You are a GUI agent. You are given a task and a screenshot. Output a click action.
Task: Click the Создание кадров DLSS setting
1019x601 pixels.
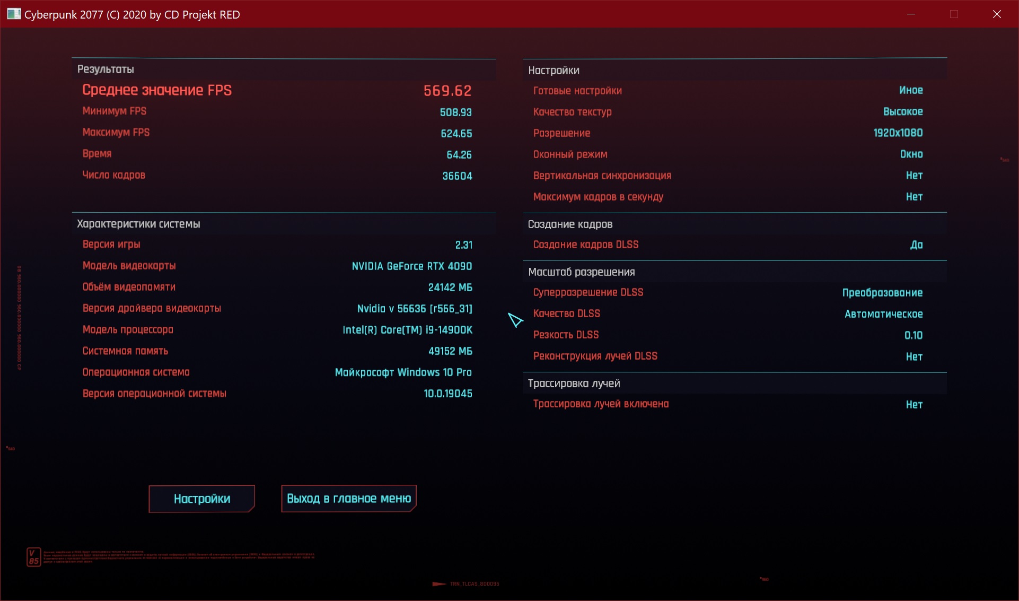pyautogui.click(x=585, y=245)
